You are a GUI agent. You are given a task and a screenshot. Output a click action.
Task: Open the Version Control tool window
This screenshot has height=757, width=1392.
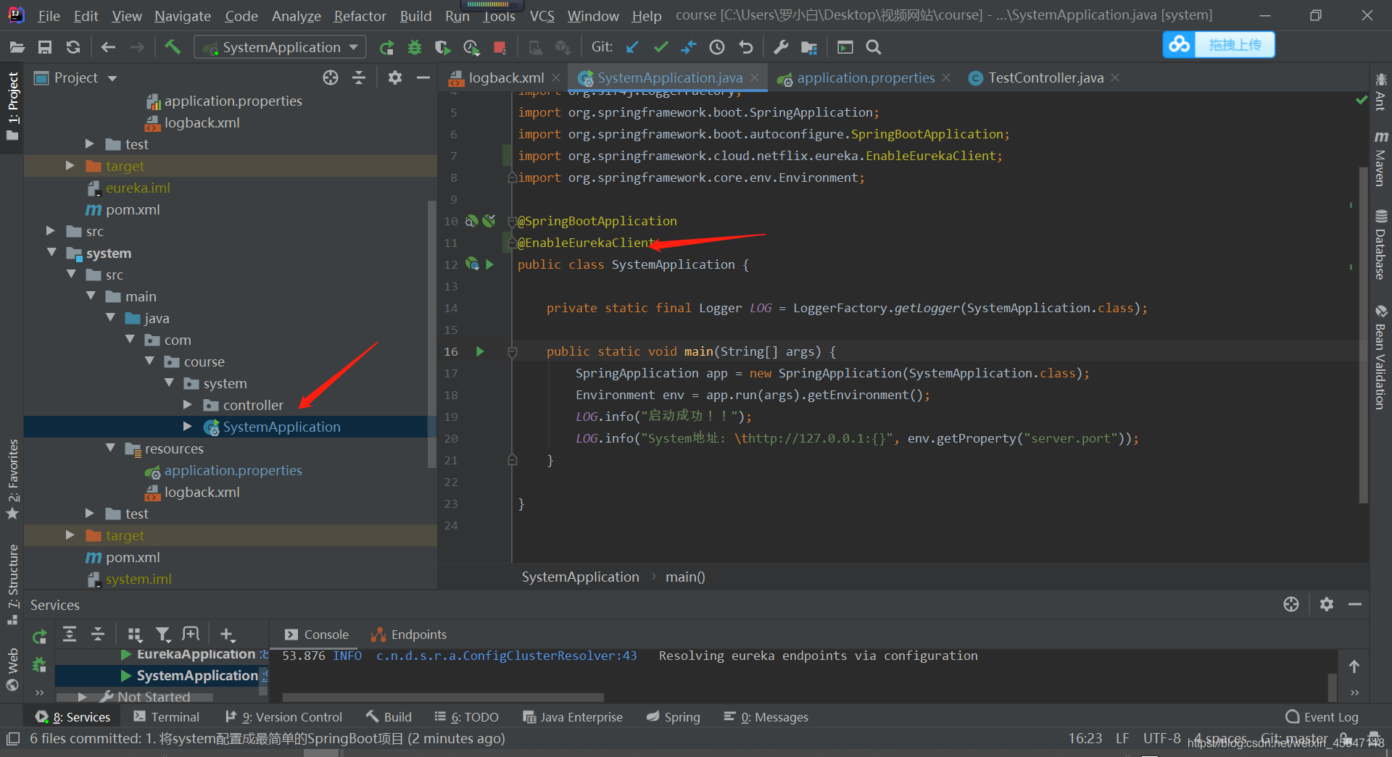283,717
